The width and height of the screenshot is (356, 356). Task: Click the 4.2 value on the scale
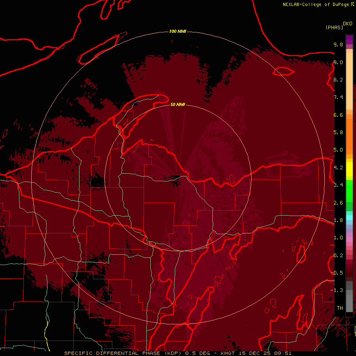pos(338,168)
